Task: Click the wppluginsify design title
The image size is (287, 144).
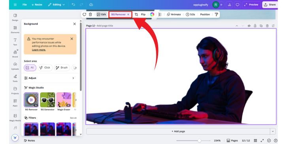Action: click(200, 5)
